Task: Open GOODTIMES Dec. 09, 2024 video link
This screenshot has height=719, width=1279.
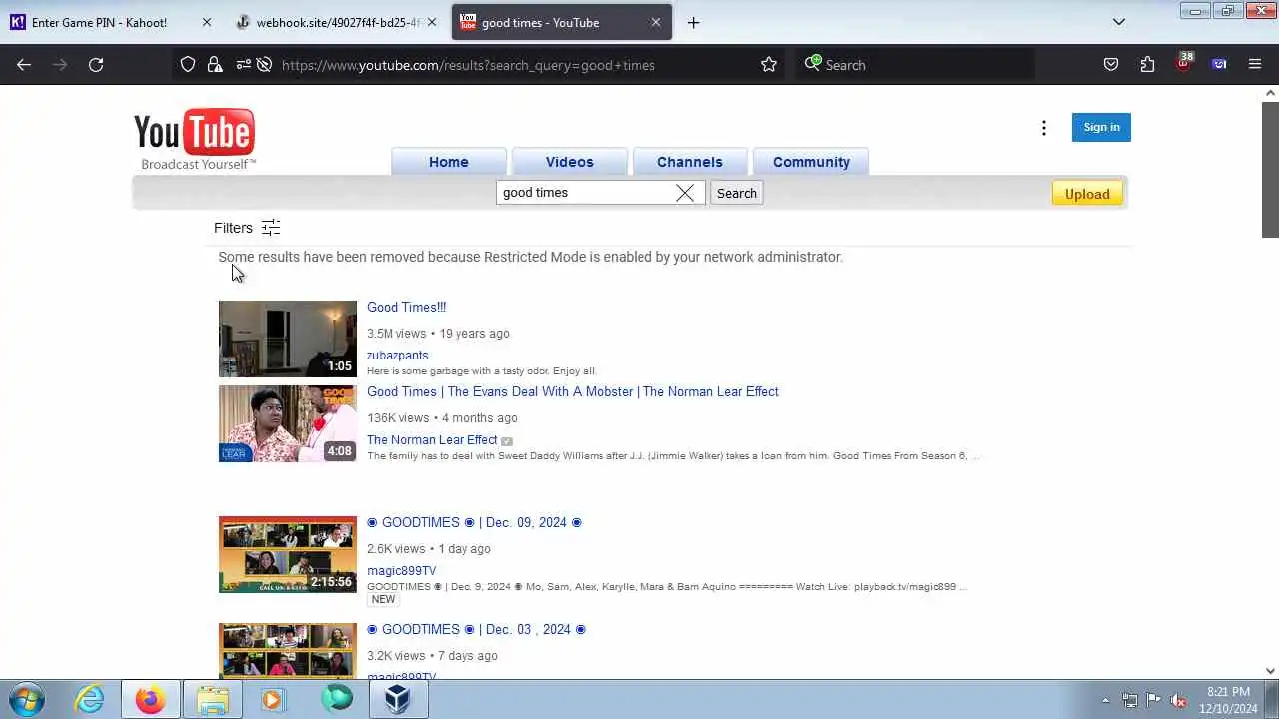Action: pos(474,522)
